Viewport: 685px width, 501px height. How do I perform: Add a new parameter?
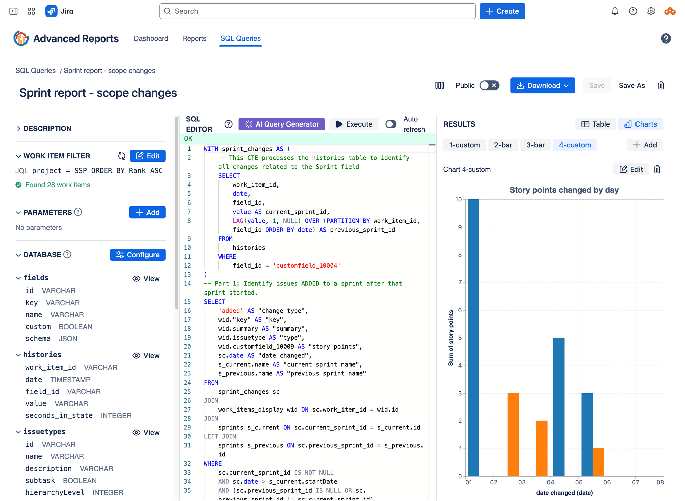(x=148, y=212)
